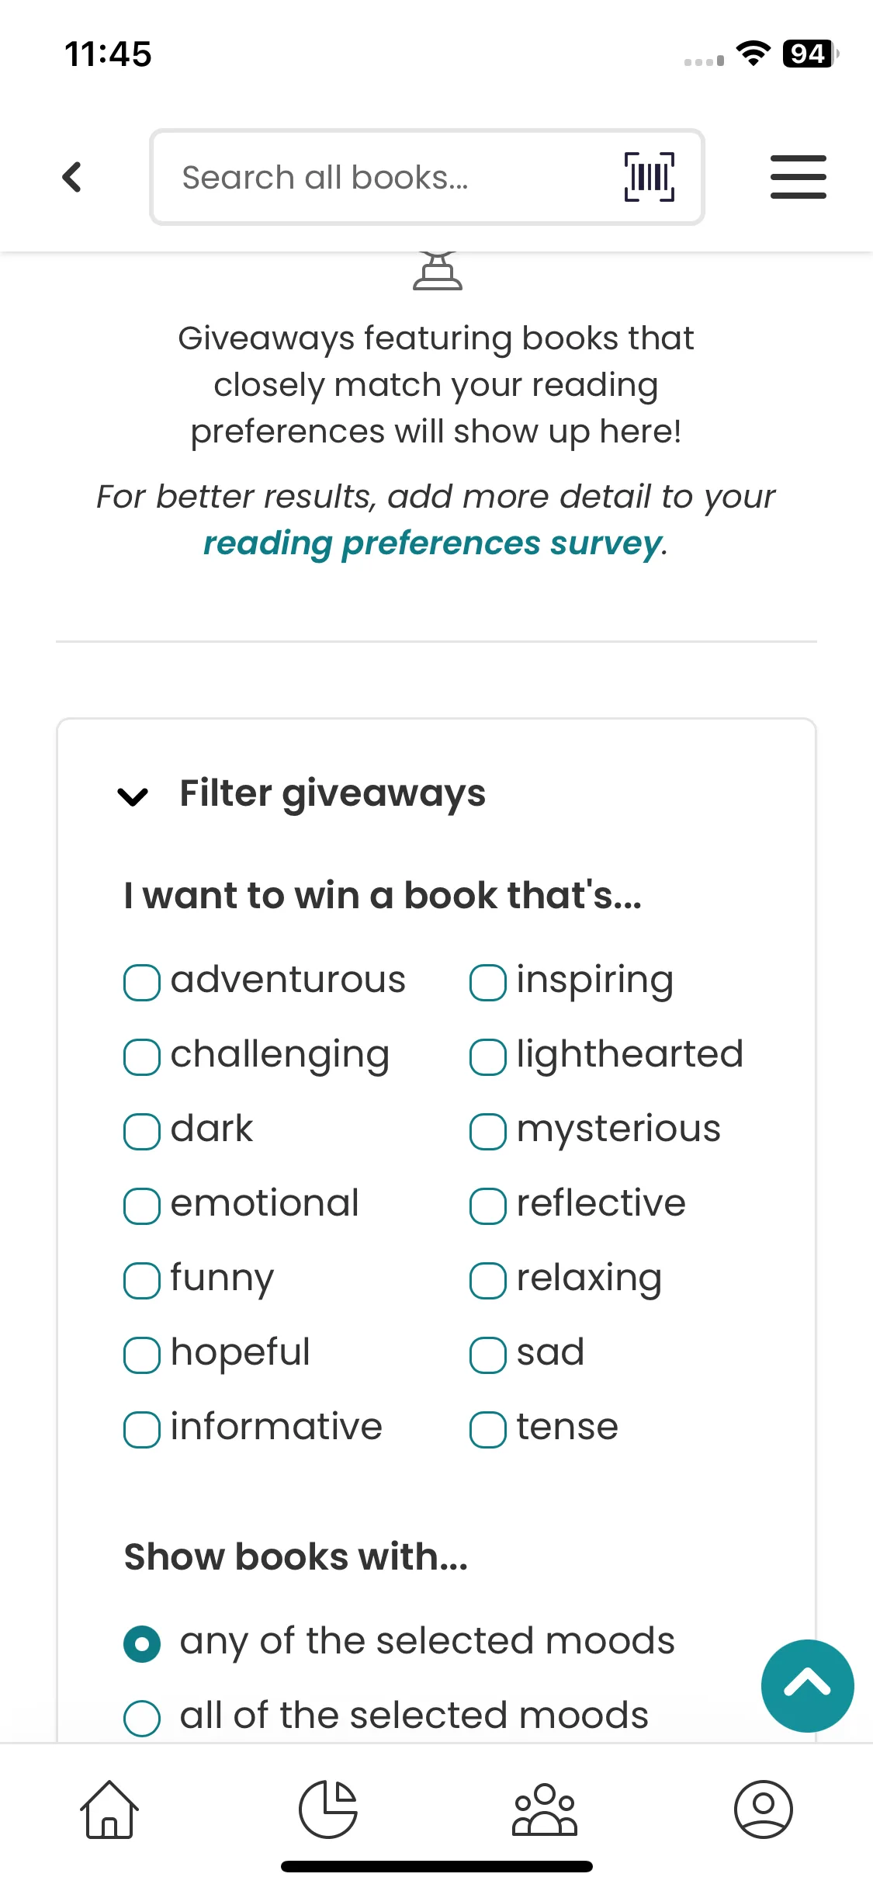873x1891 pixels.
Task: Check the tense mood option
Action: click(488, 1429)
